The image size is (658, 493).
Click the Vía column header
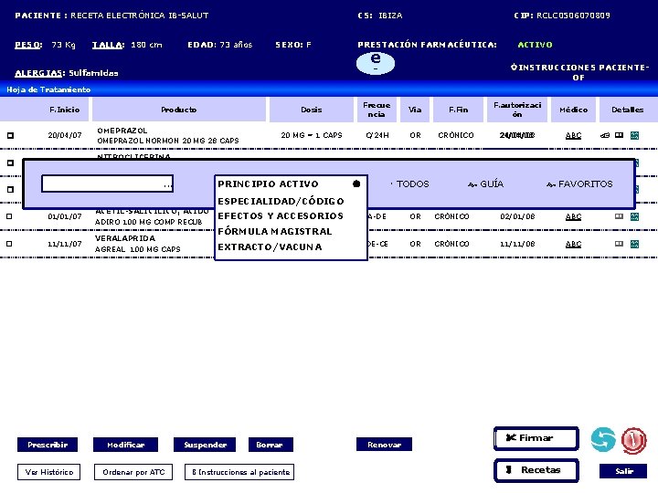pyautogui.click(x=415, y=110)
